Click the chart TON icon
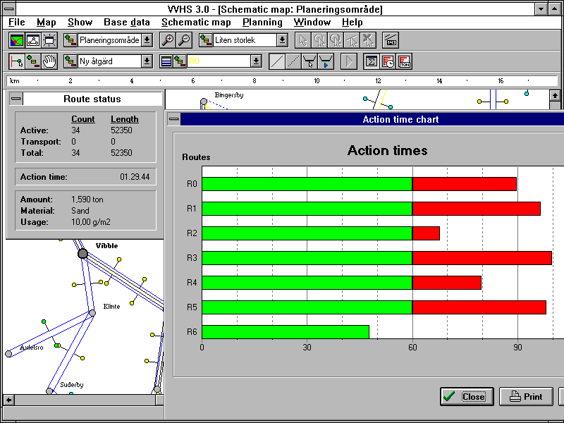This screenshot has height=423, width=564. [404, 61]
